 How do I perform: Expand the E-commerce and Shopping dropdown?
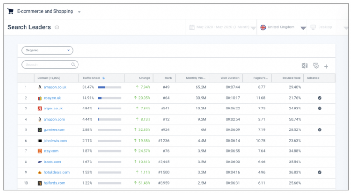pos(79,12)
